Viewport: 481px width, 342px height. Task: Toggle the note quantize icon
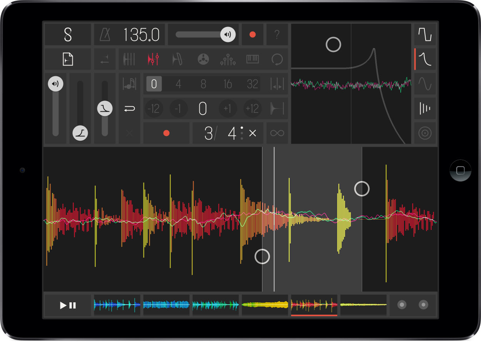(x=129, y=84)
